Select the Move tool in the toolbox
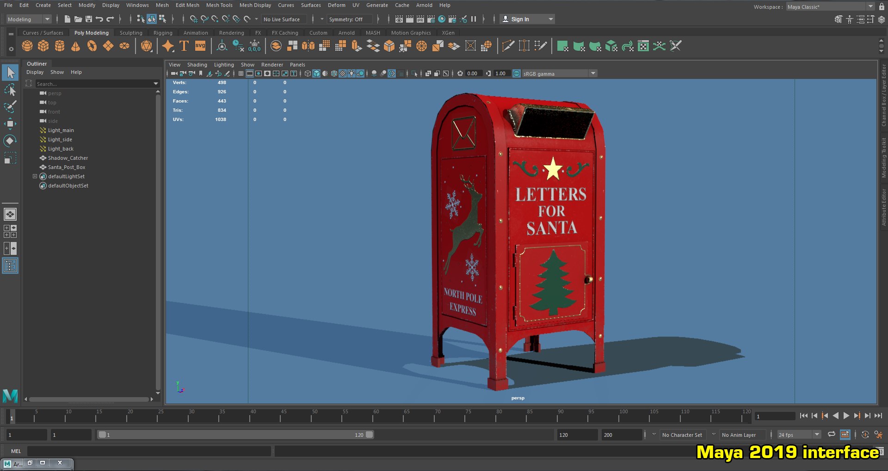 pos(10,124)
